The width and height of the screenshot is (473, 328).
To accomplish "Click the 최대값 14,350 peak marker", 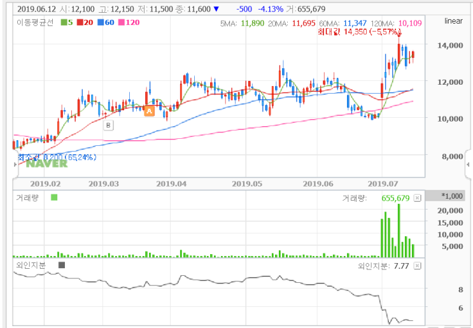I will click(x=359, y=32).
